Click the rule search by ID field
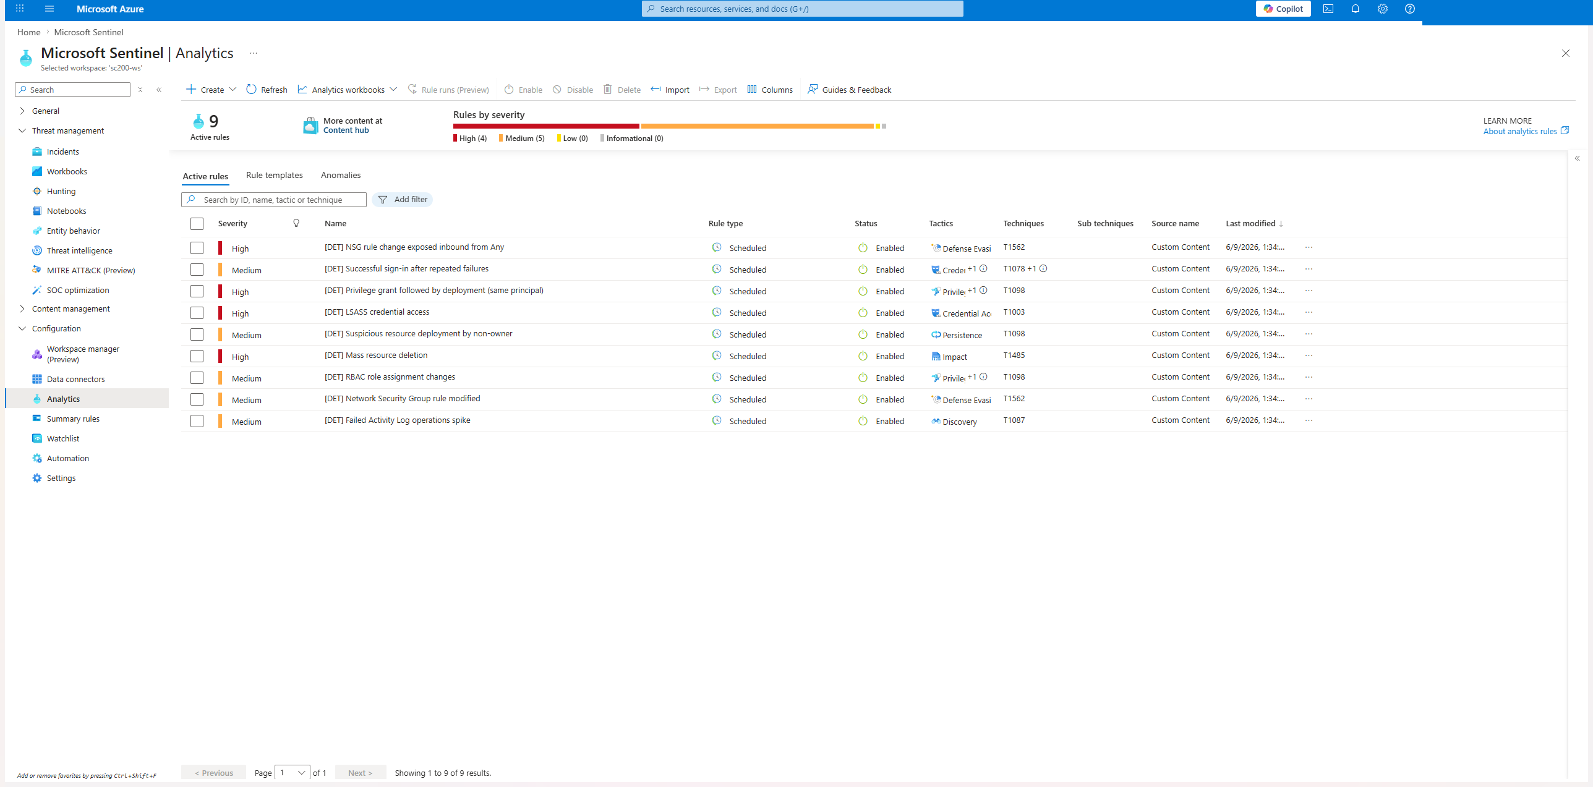Viewport: 1593px width, 787px height. [274, 200]
